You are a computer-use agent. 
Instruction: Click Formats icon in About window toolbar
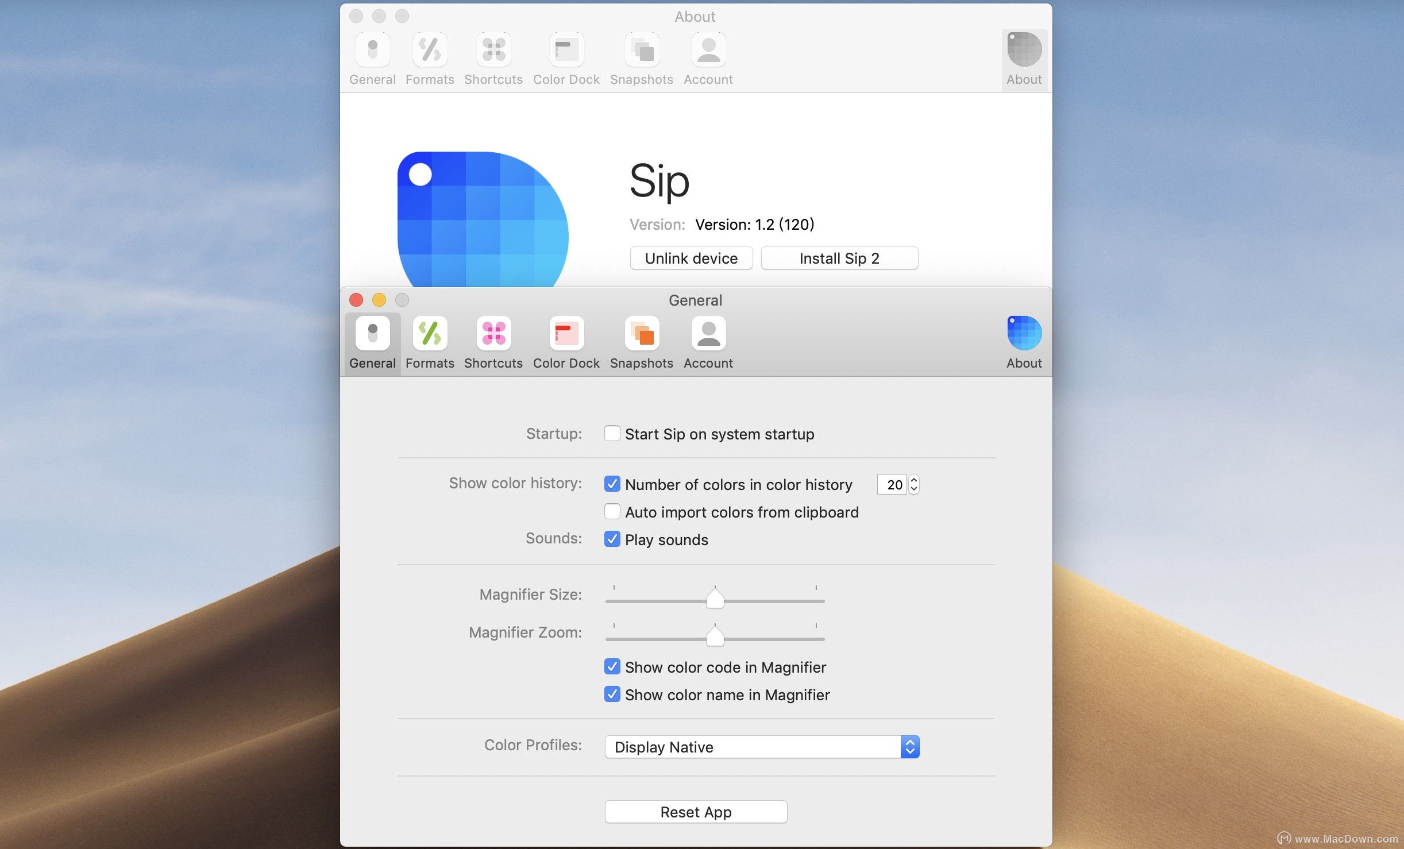click(430, 59)
